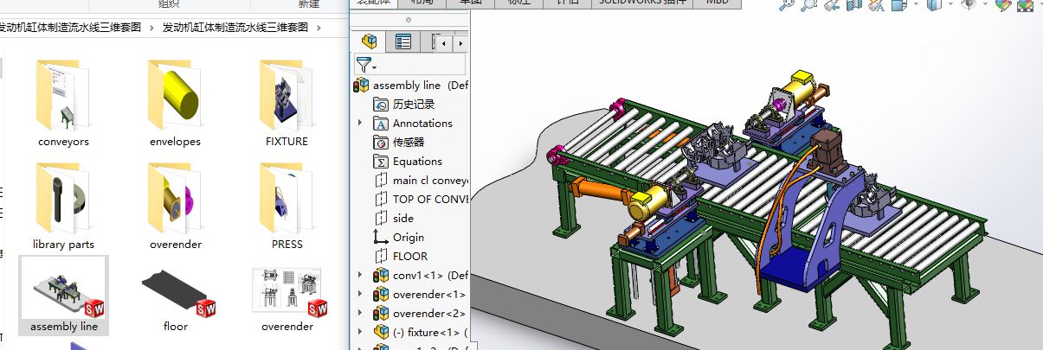
Task: Expand the overender<1> node
Action: click(360, 295)
